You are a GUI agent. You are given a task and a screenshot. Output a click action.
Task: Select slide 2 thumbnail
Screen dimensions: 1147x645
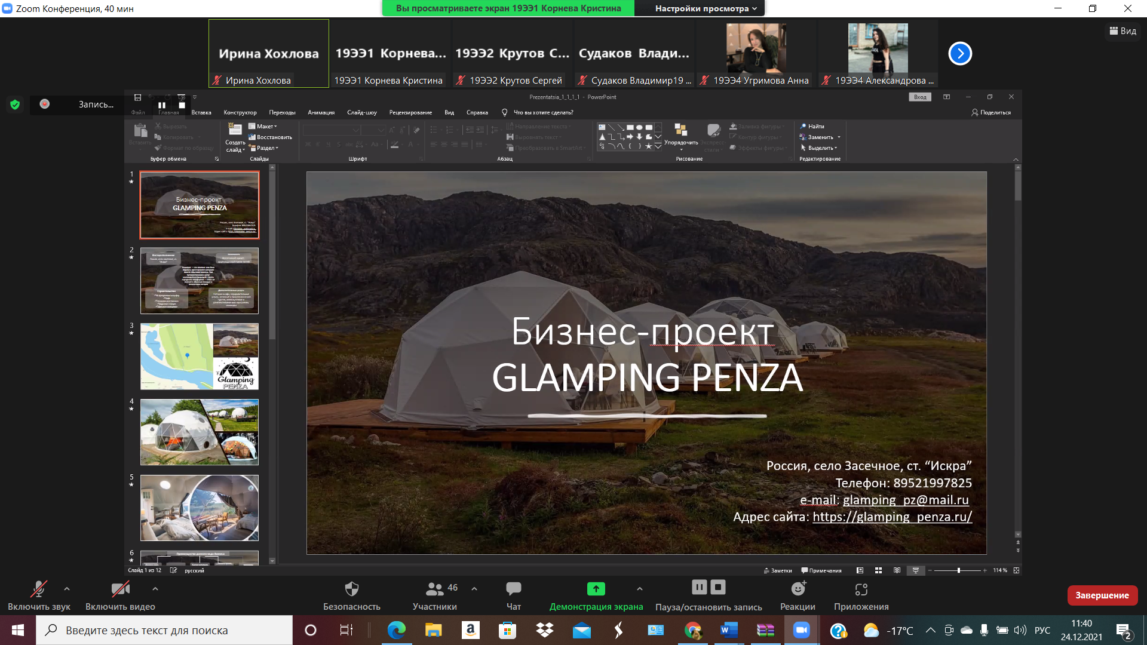[x=200, y=281]
